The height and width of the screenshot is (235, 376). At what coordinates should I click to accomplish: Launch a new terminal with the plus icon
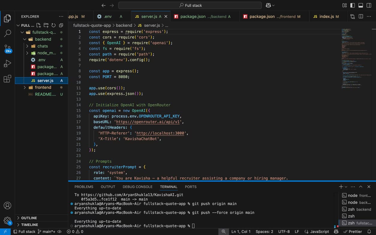(x=340, y=186)
